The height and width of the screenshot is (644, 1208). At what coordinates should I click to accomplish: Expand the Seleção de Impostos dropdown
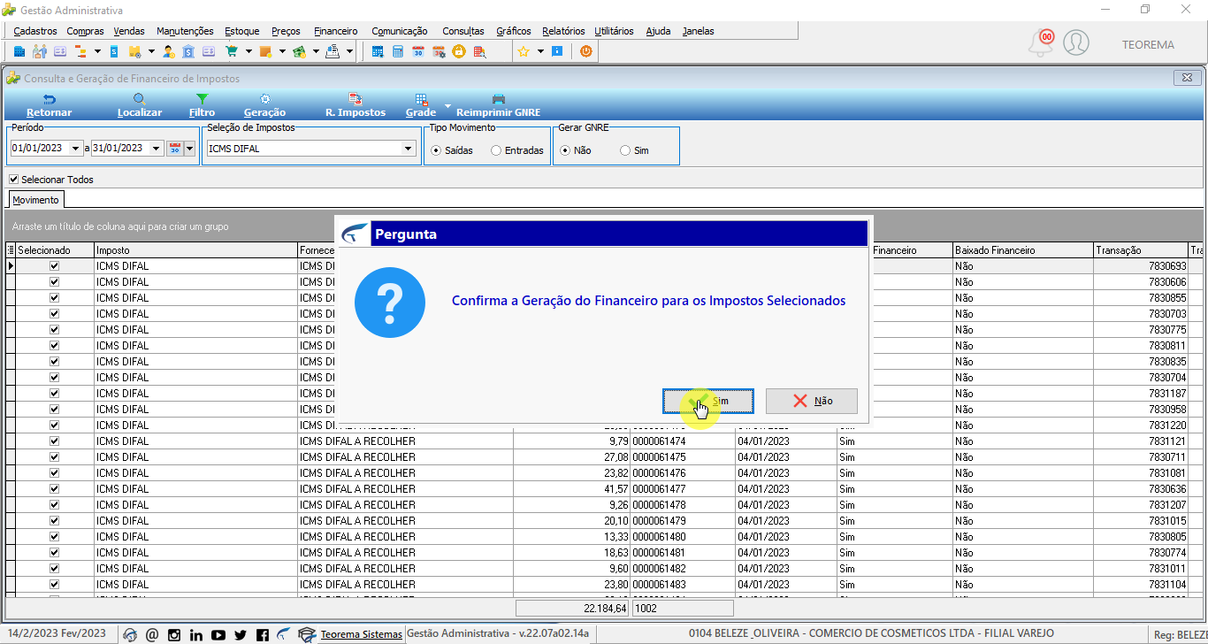tap(409, 149)
